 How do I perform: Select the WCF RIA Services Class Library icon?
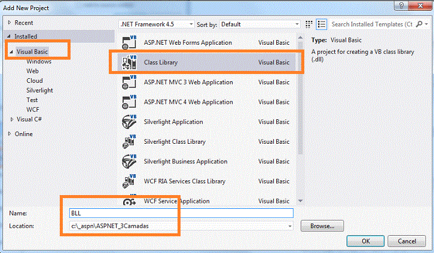click(x=129, y=181)
